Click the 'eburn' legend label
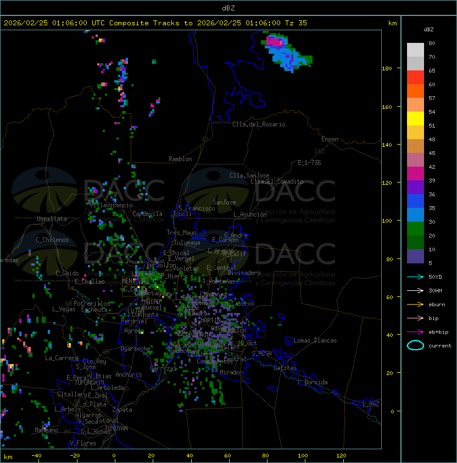 (437, 305)
